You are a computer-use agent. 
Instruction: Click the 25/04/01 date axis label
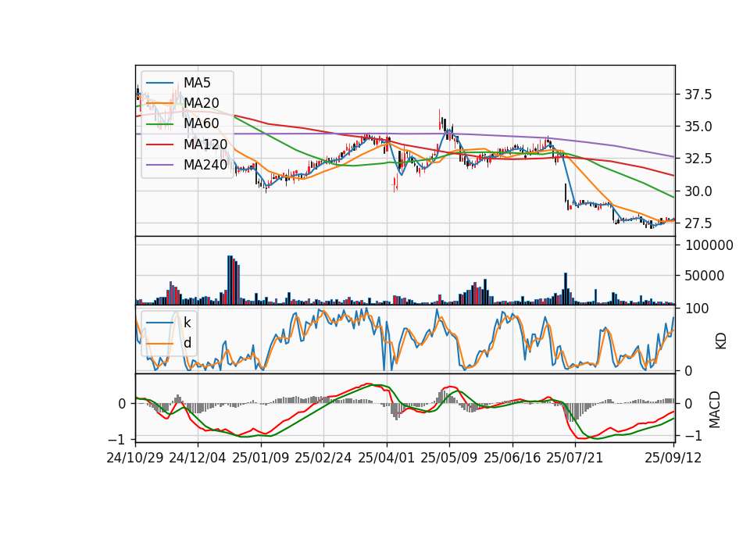click(x=387, y=458)
